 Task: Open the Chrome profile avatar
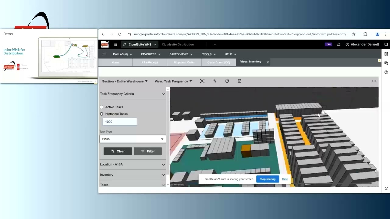[x=377, y=34]
